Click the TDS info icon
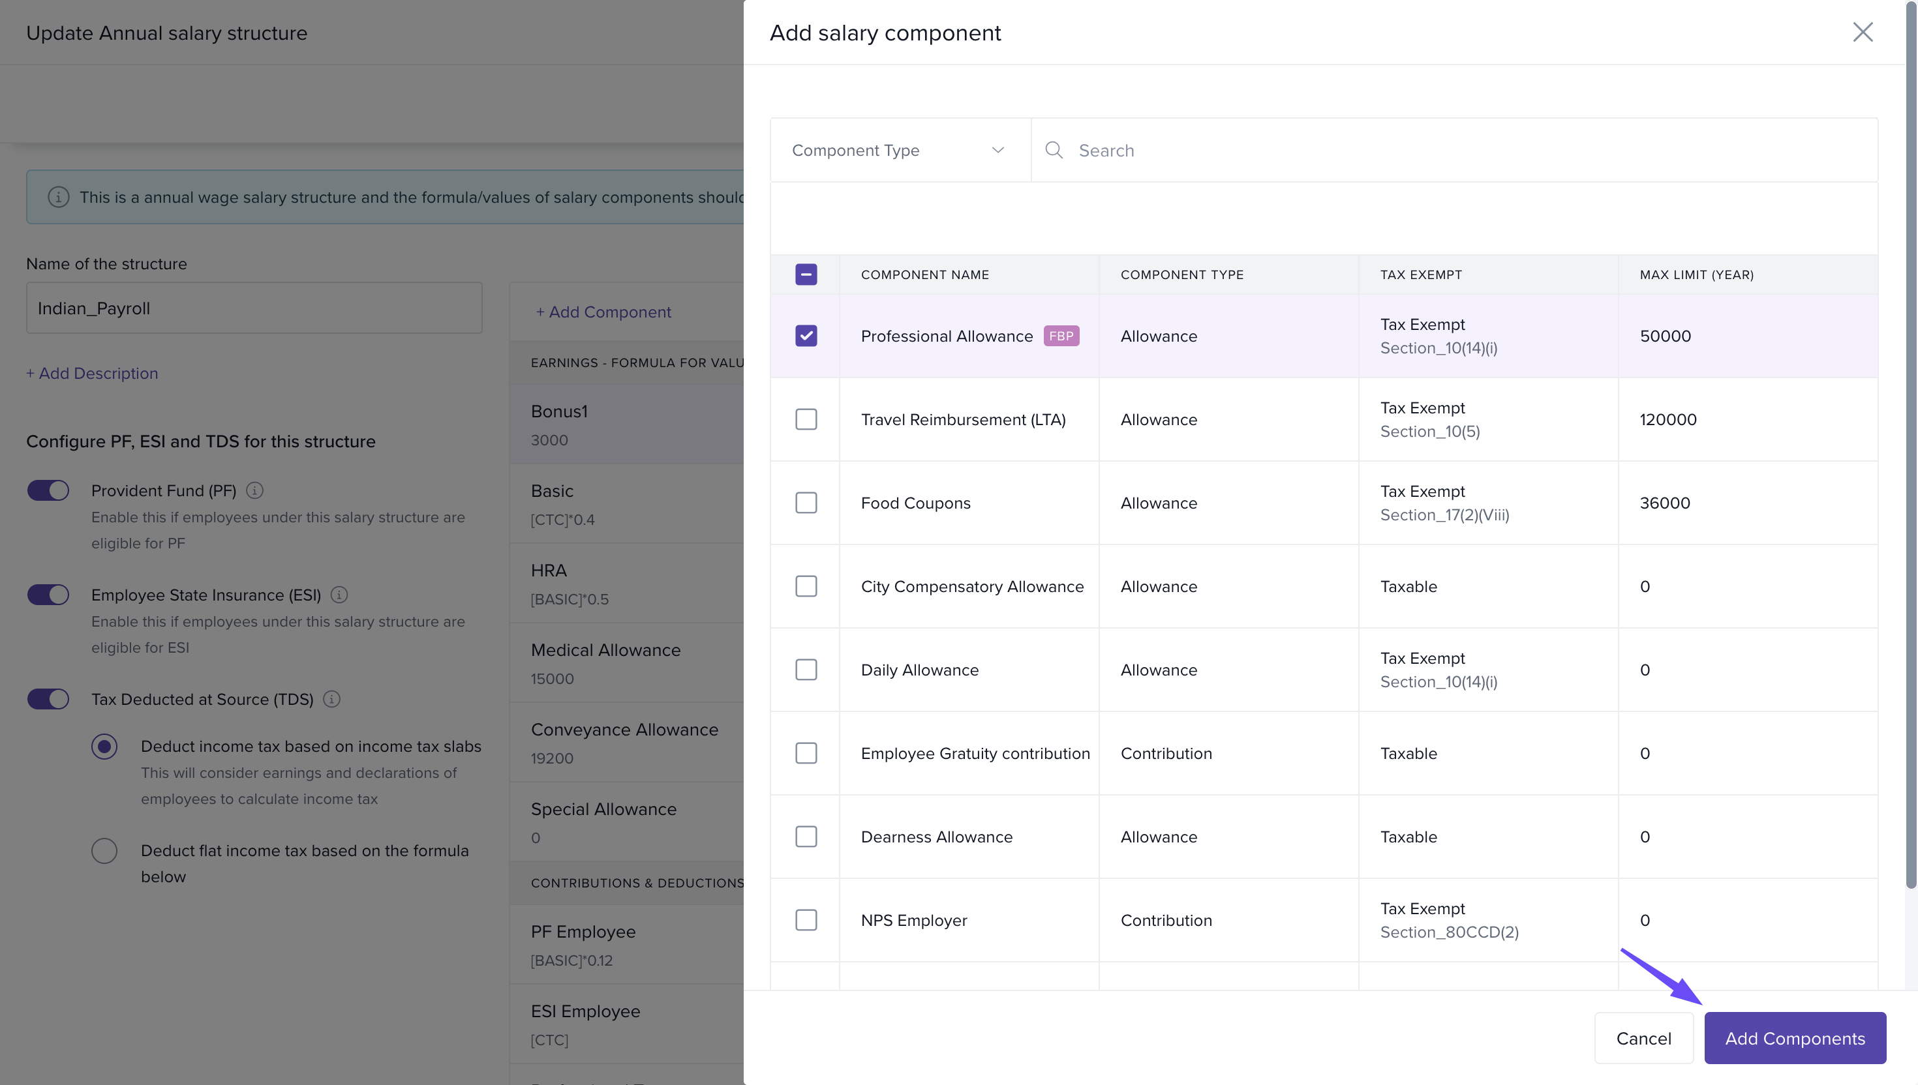This screenshot has height=1085, width=1918. 331,699
